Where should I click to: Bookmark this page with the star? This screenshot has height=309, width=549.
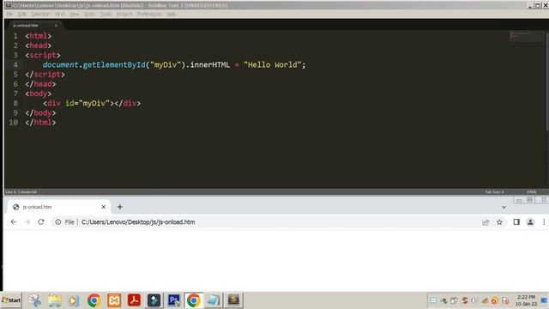click(499, 221)
